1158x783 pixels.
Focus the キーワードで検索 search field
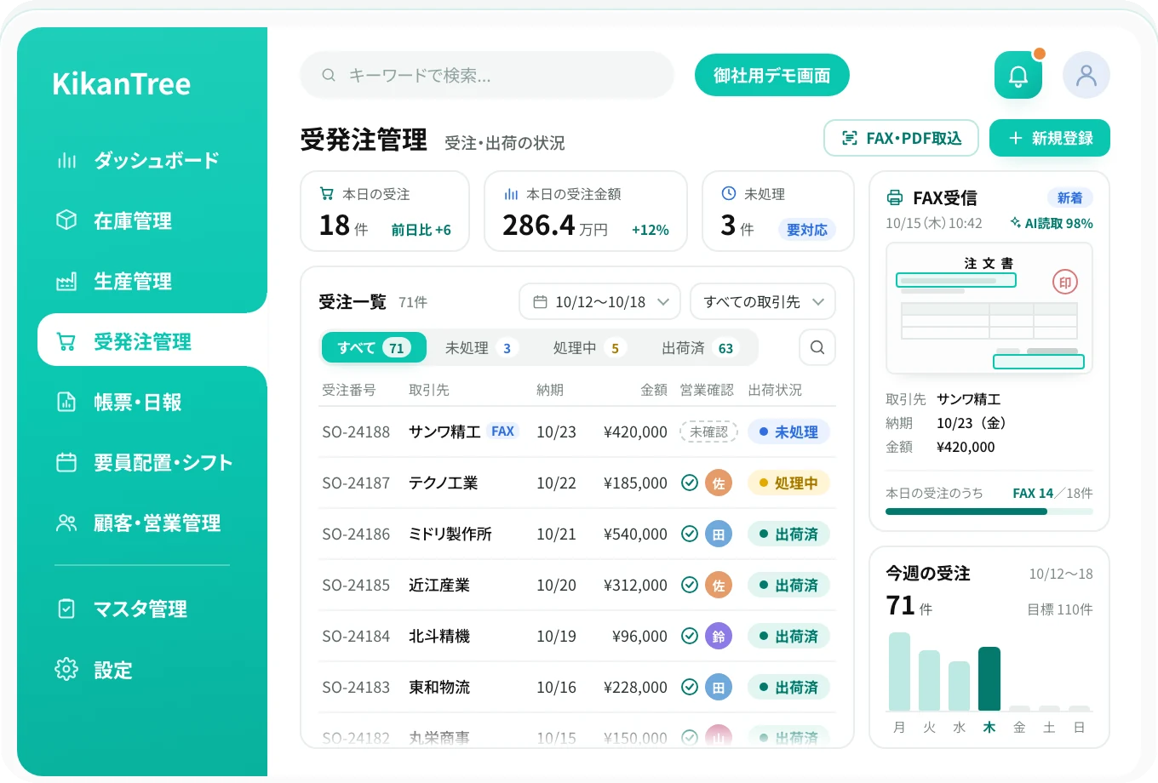pos(487,75)
